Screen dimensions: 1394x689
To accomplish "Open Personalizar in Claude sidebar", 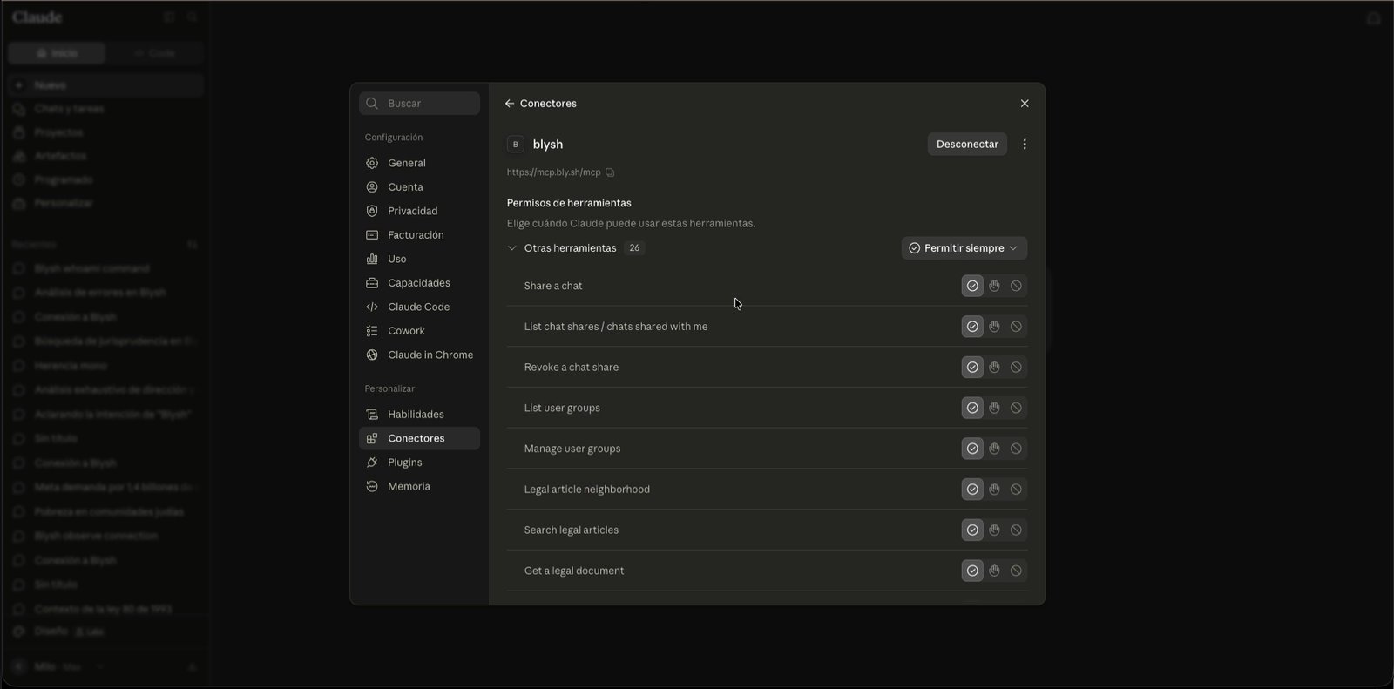I will click(x=106, y=203).
